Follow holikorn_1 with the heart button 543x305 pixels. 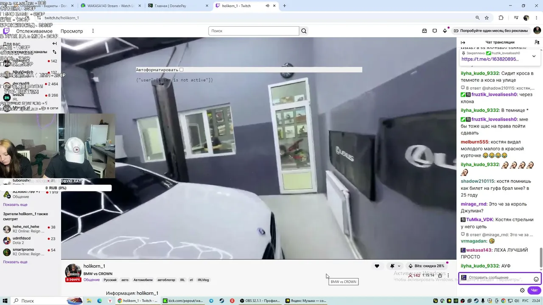coord(377,266)
